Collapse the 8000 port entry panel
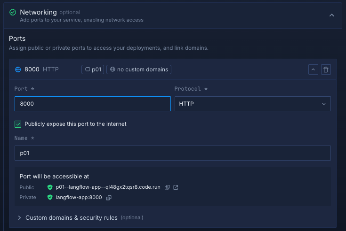This screenshot has width=346, height=231. [313, 69]
